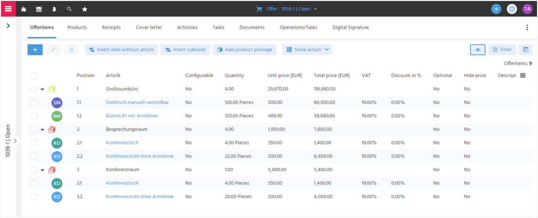Check the Stehtisch manuell verstellbar checkbox
Screen dimensions: 538x218
[34, 103]
